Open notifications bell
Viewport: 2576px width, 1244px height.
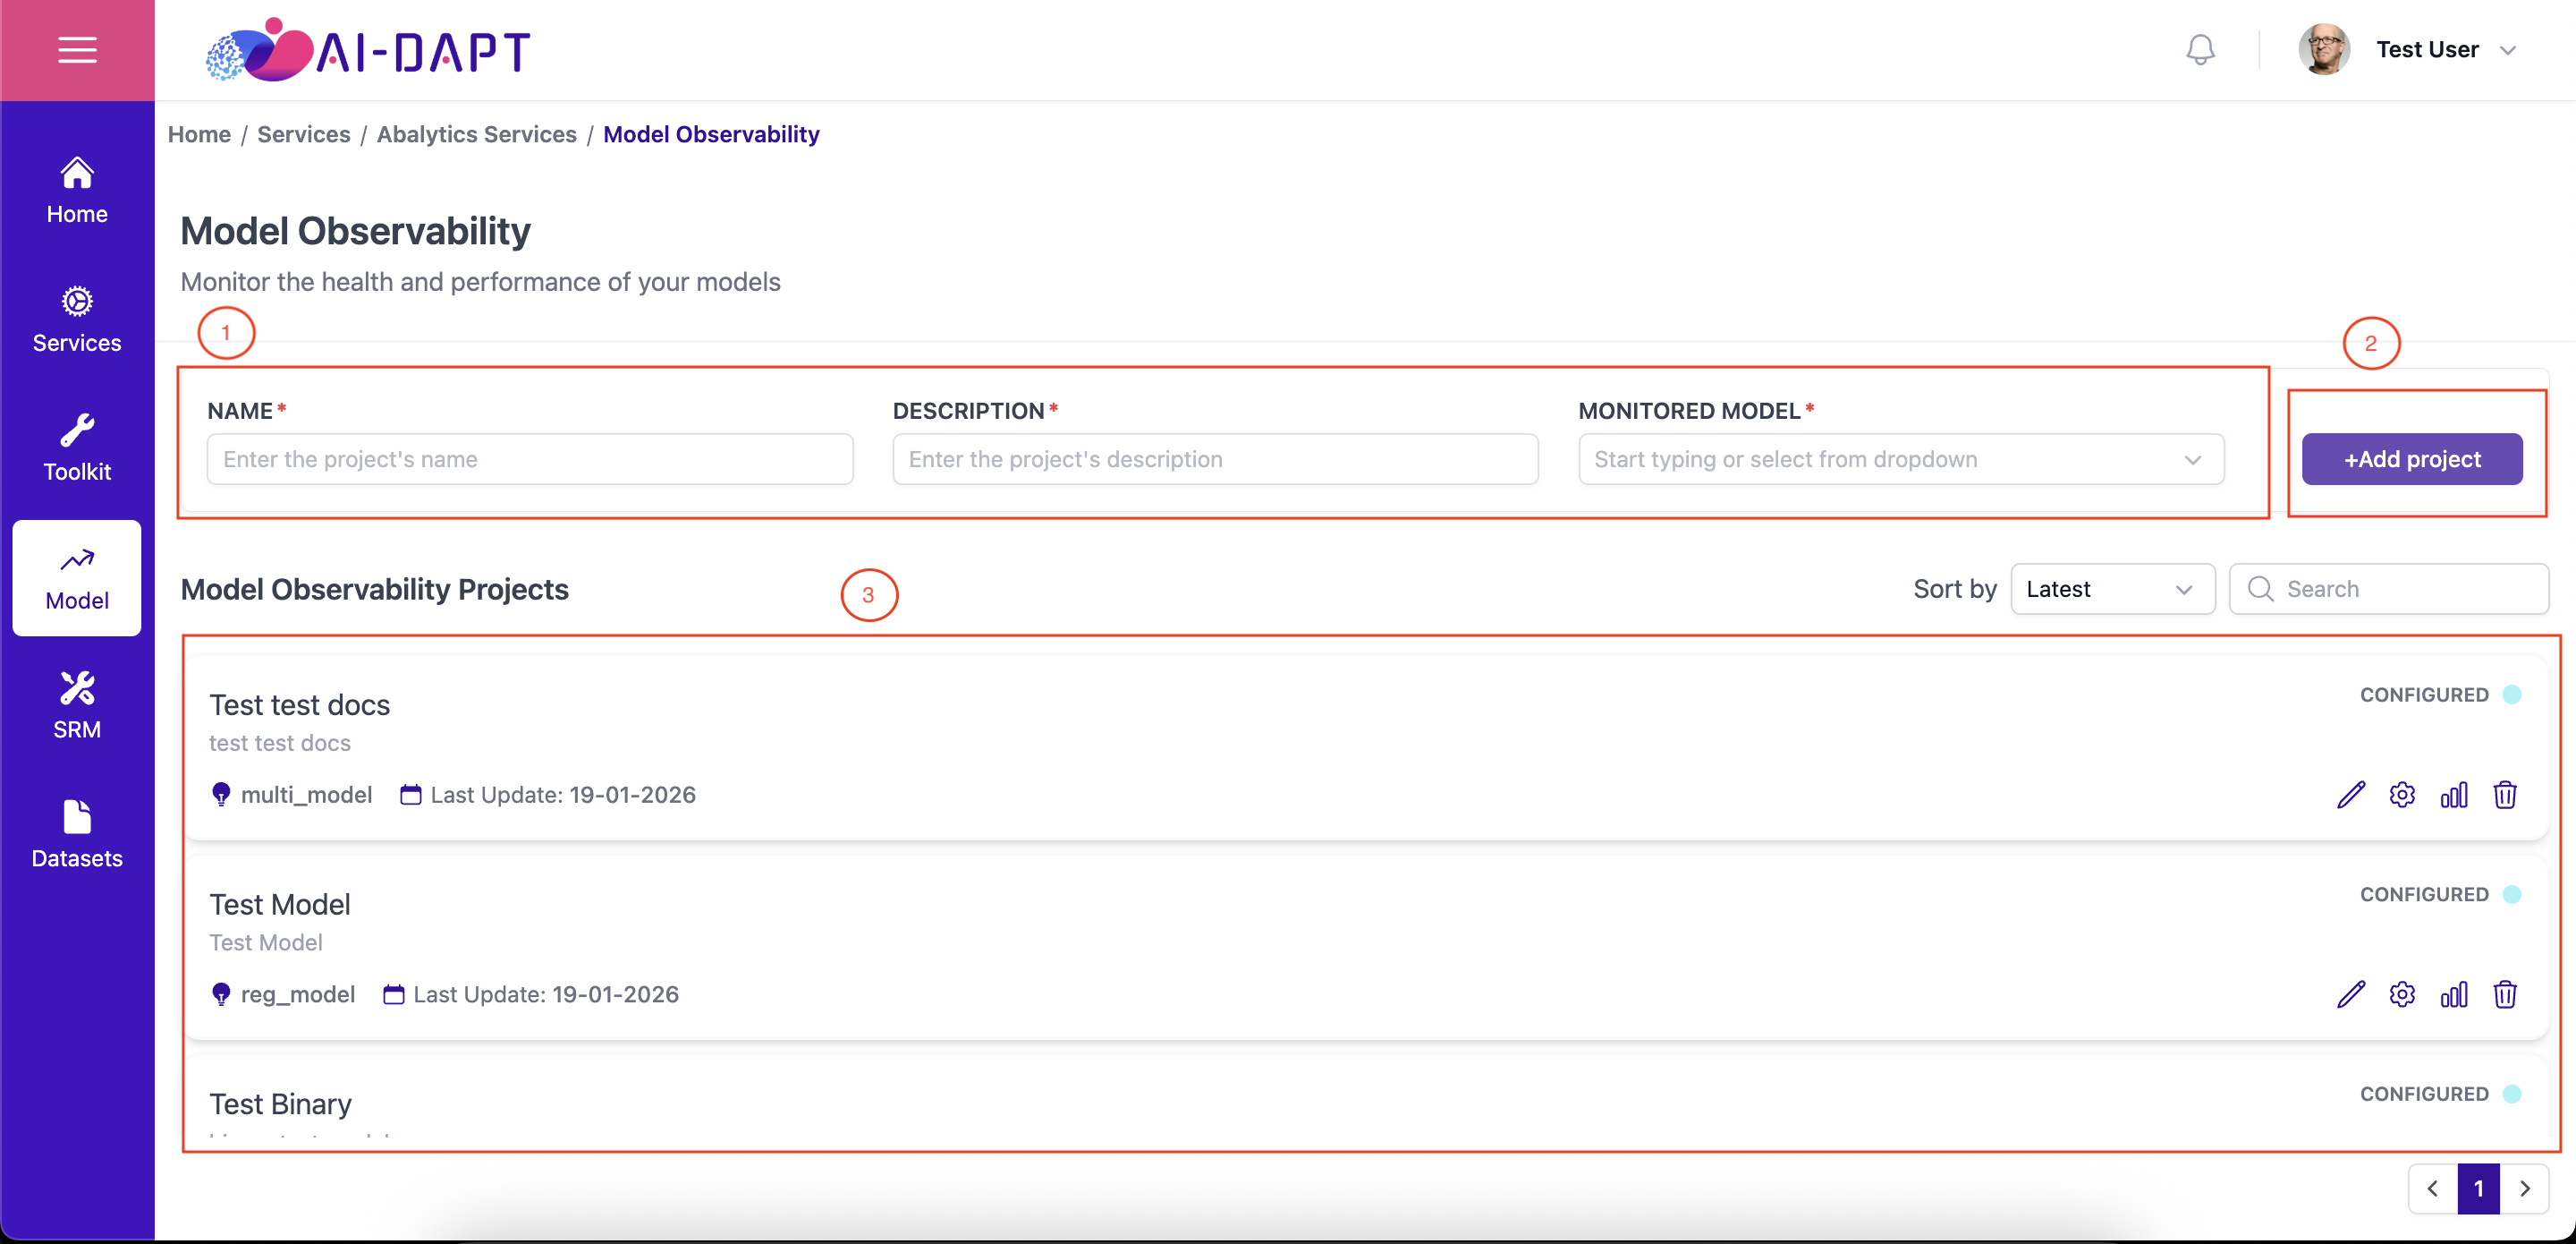2200,50
